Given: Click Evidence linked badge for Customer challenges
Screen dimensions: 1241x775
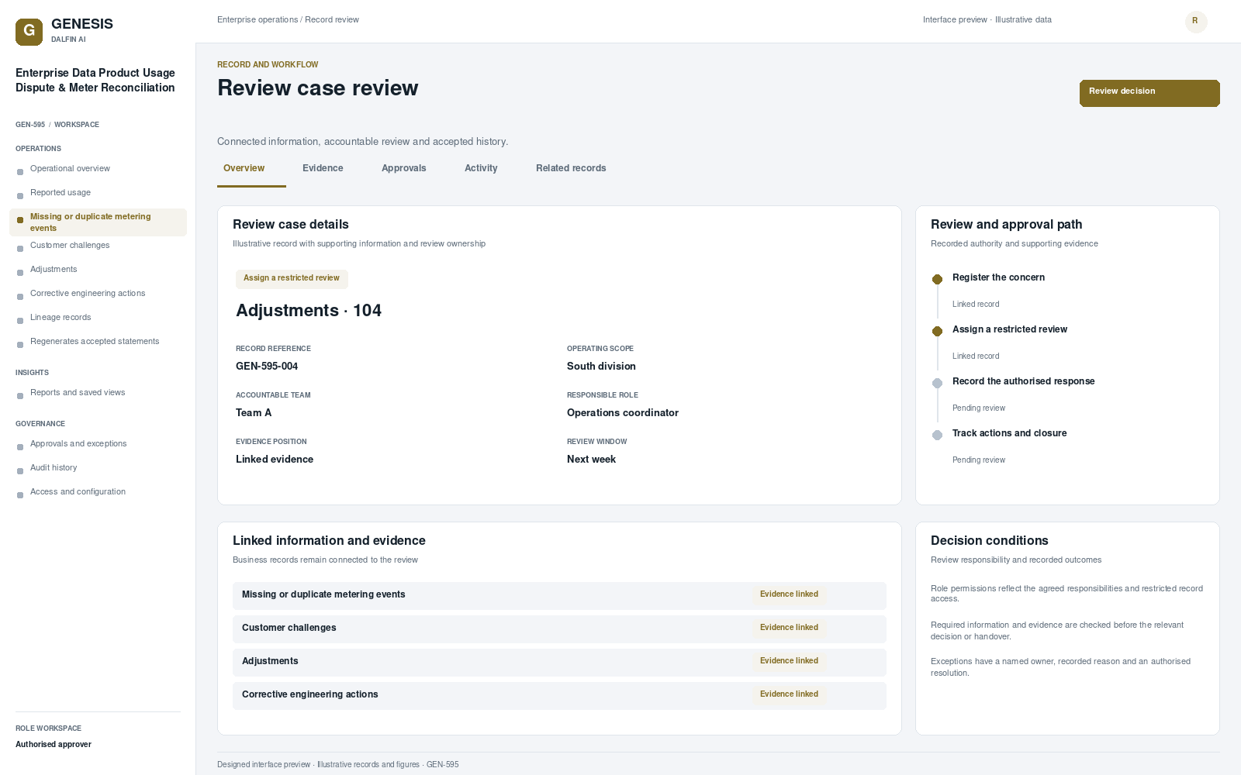Looking at the screenshot, I should (789, 628).
